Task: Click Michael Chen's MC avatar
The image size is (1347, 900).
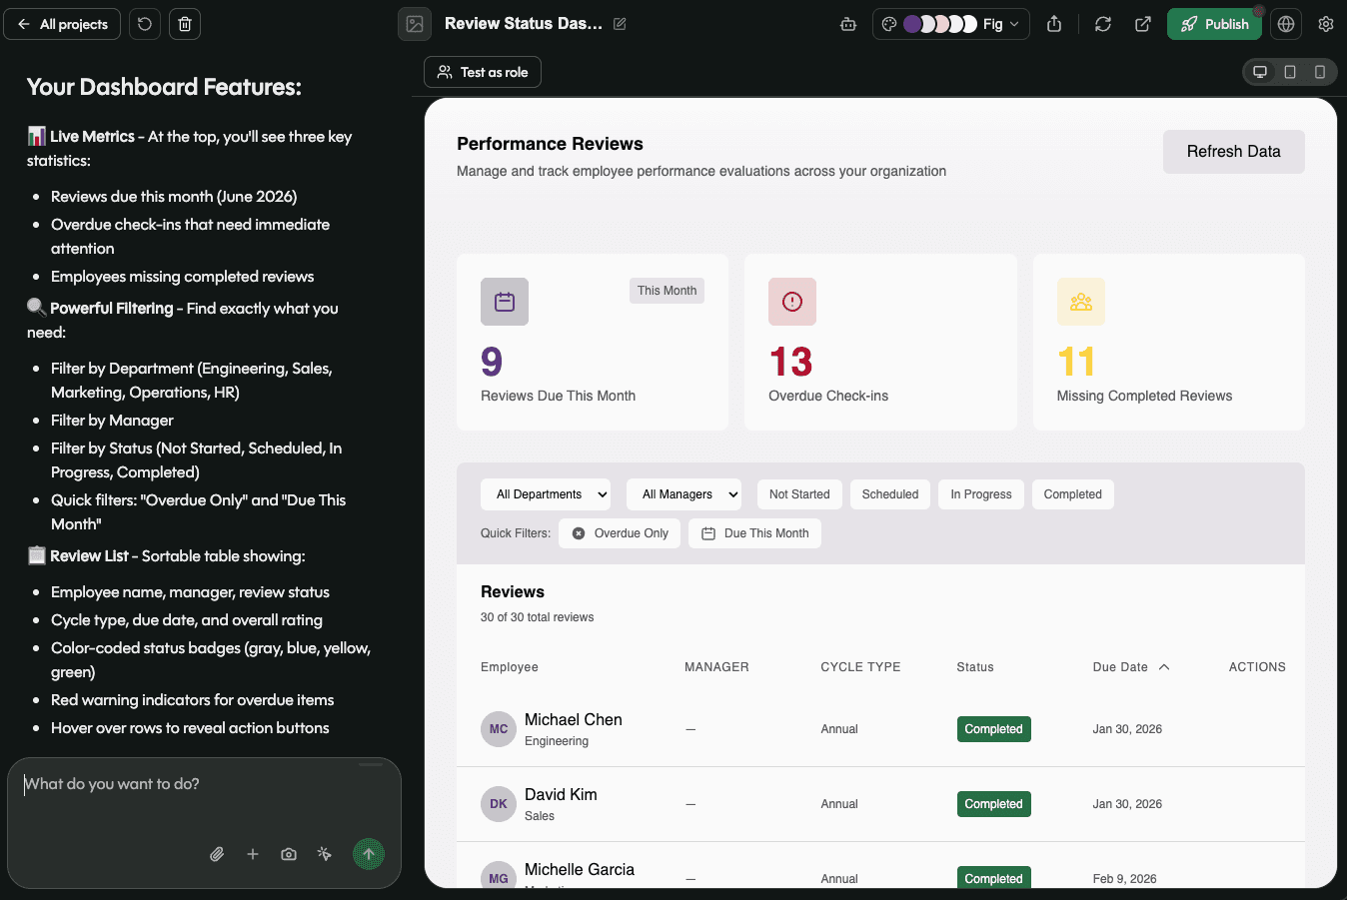Action: coord(499,729)
